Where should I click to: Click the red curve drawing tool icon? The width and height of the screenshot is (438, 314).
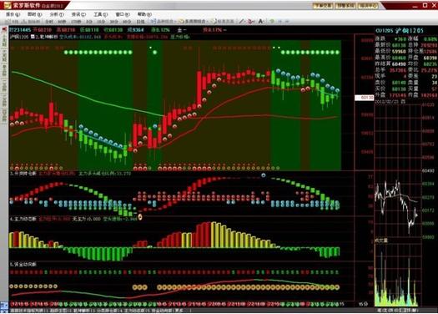click(x=251, y=21)
